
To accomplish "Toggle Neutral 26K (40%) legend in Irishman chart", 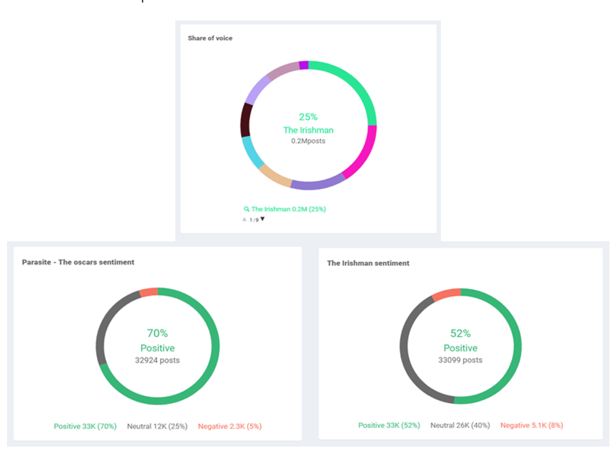I will pyautogui.click(x=460, y=425).
